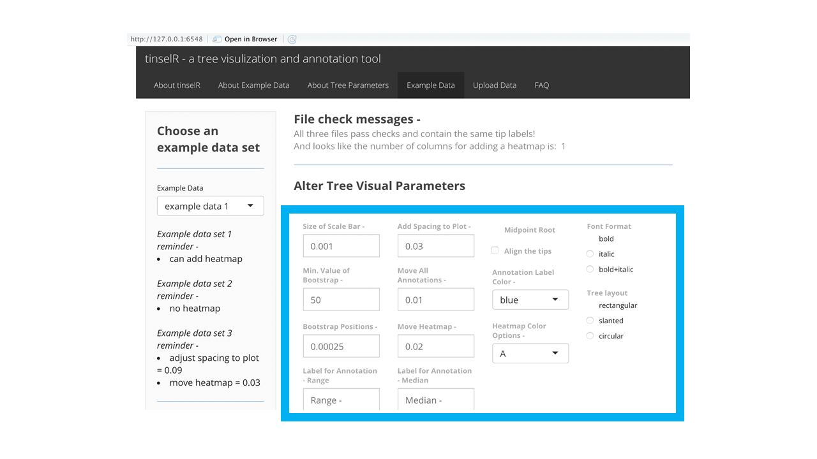Open About Tree Parameters tab
817x459 pixels.
pyautogui.click(x=348, y=85)
